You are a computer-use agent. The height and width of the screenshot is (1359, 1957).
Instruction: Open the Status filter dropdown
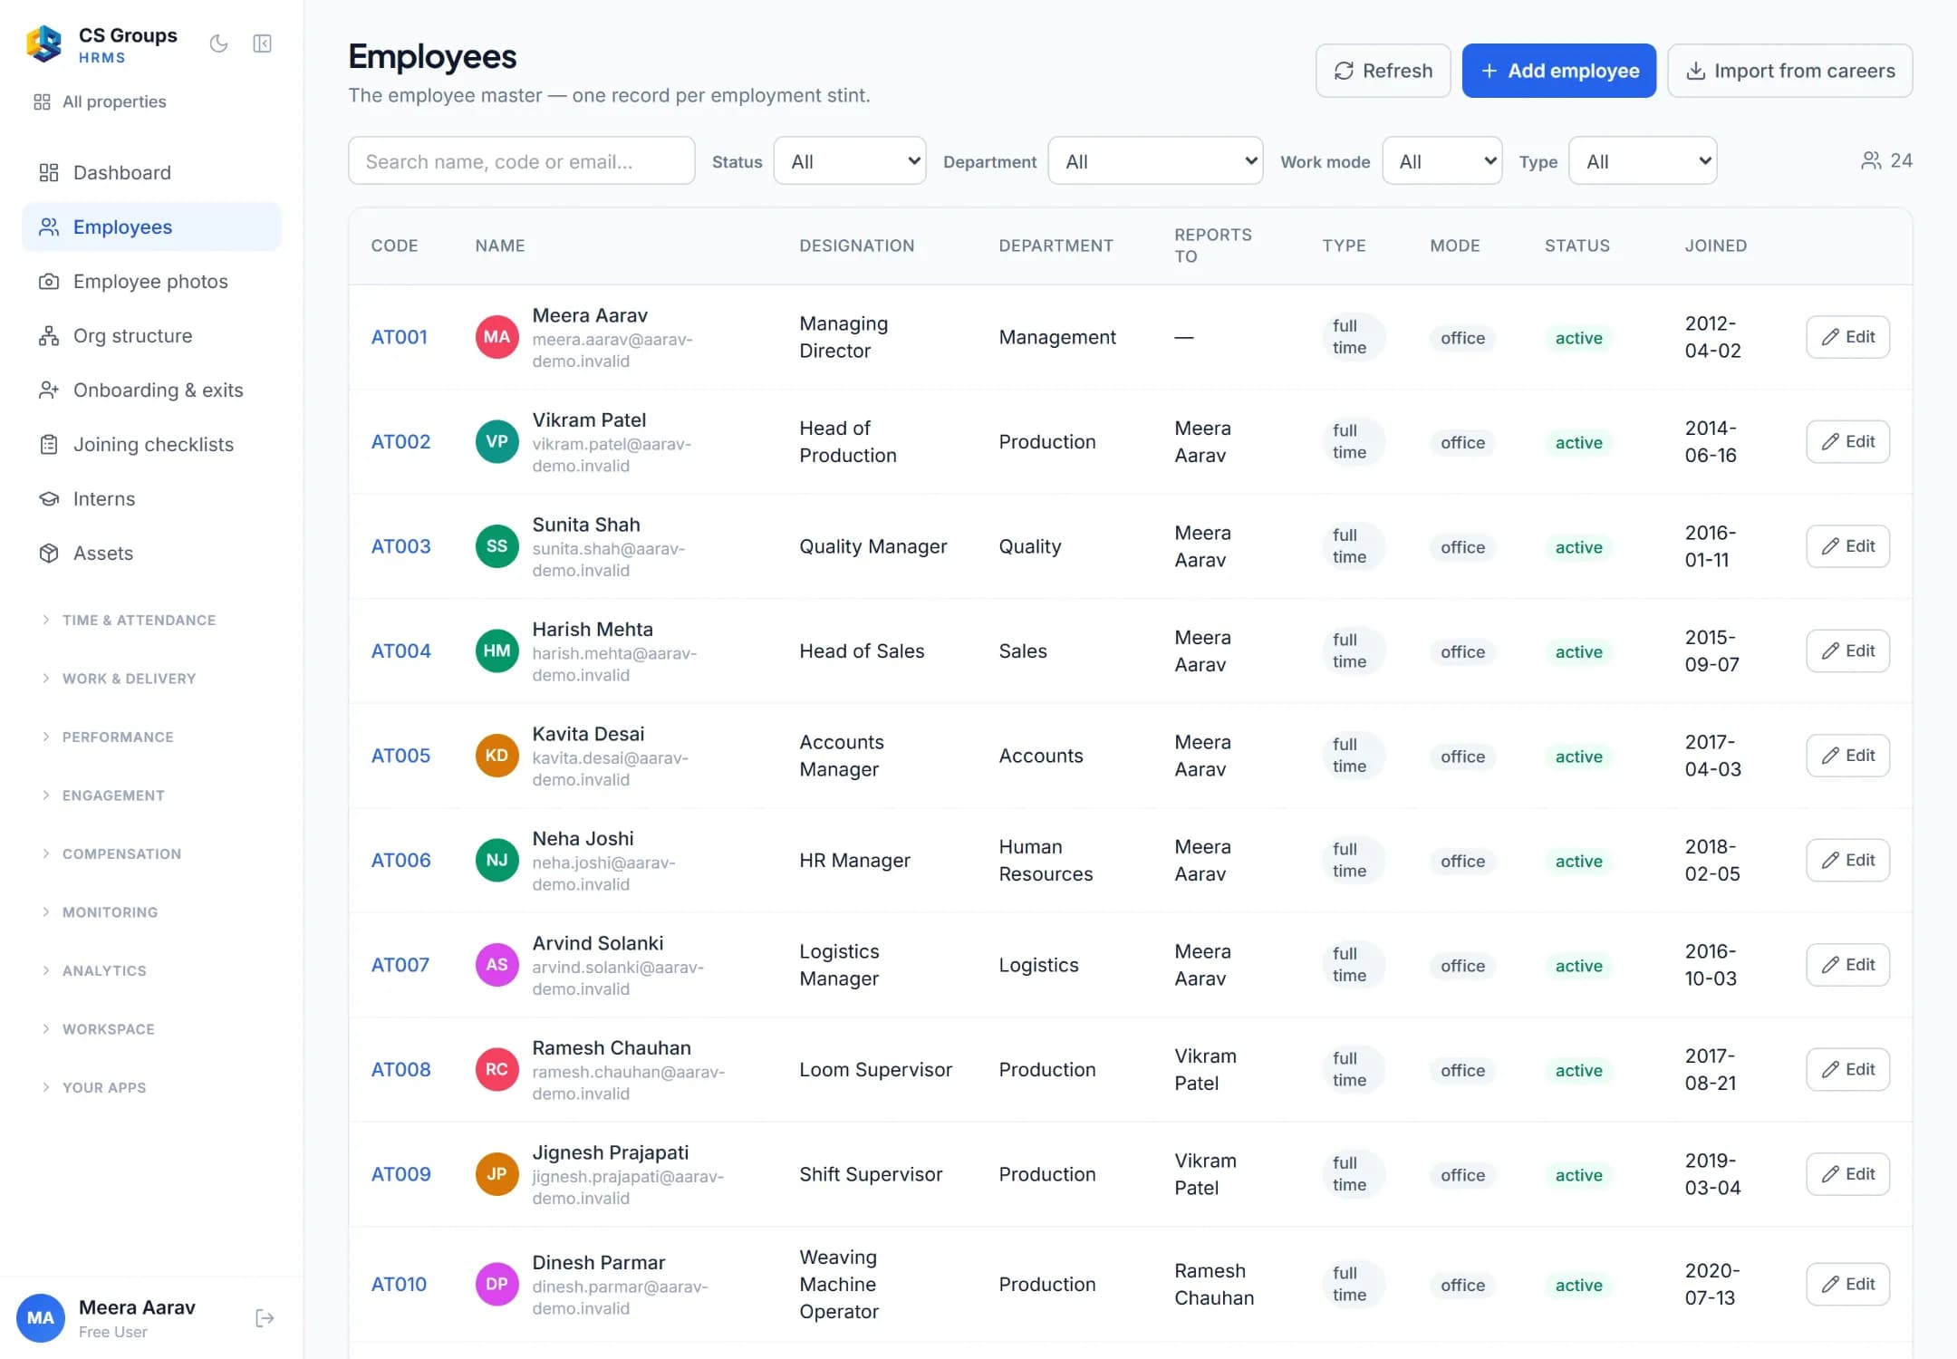[x=850, y=161]
